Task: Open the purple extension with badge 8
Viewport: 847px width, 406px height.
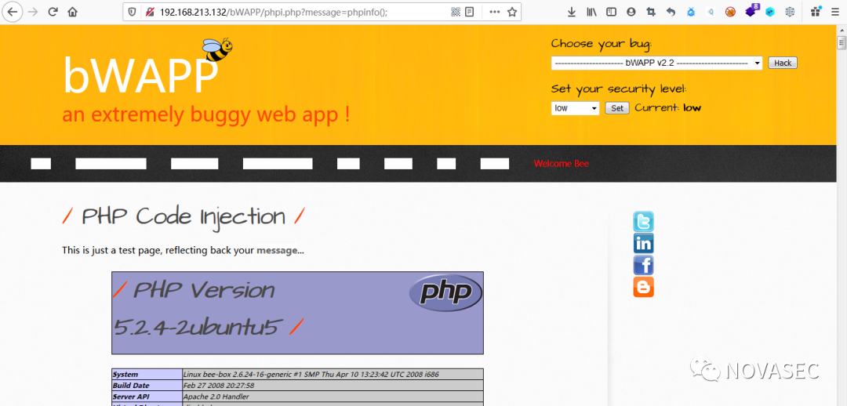Action: [751, 10]
